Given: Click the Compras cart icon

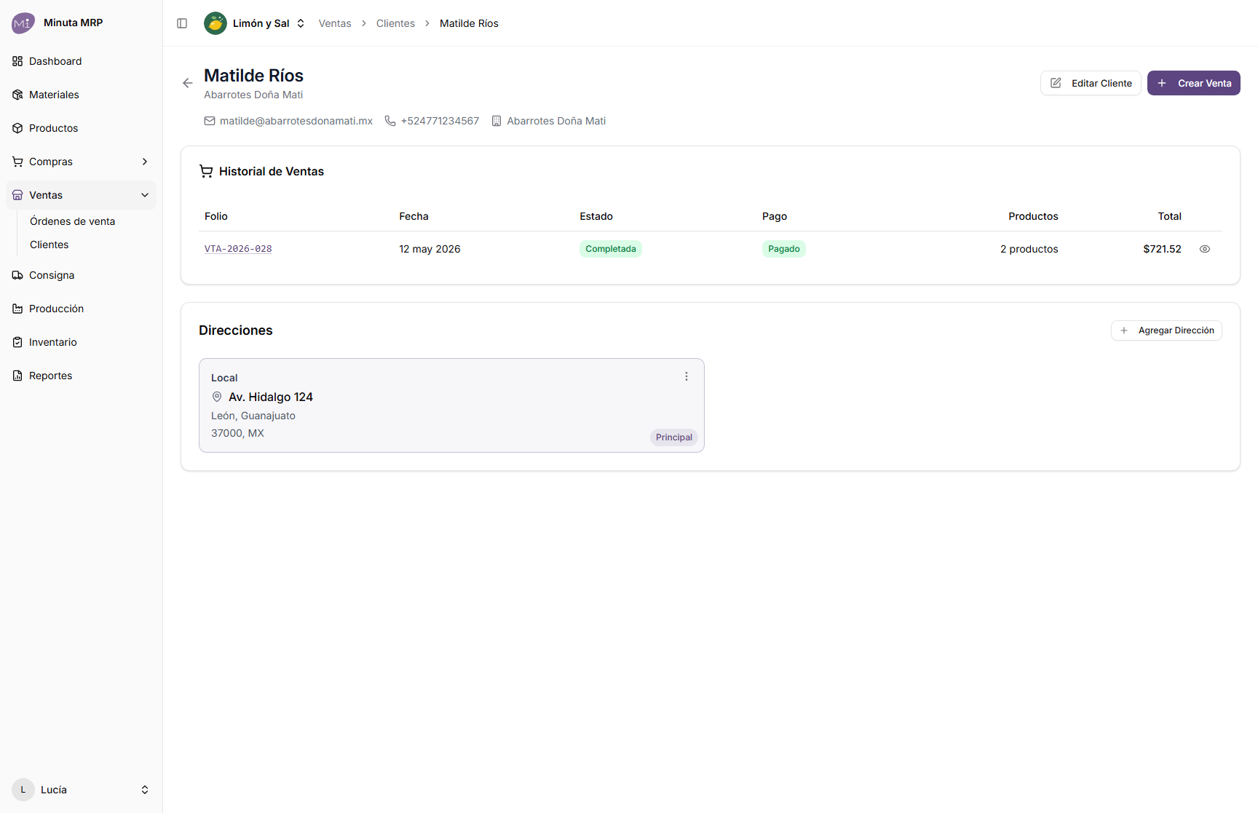Looking at the screenshot, I should [x=17, y=162].
